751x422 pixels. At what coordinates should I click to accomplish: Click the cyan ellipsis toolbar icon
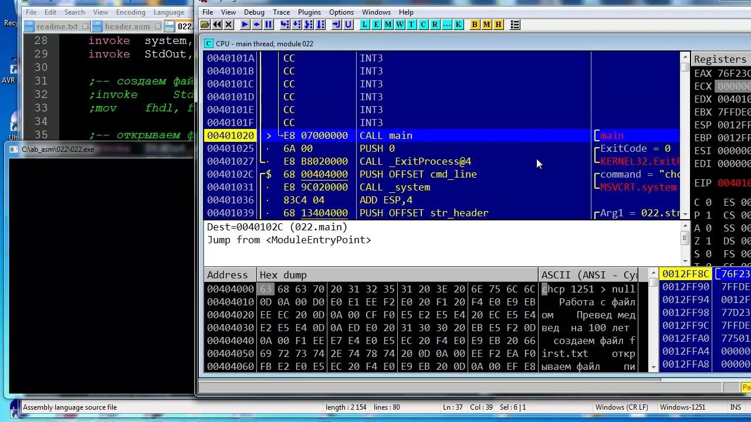pos(446,25)
